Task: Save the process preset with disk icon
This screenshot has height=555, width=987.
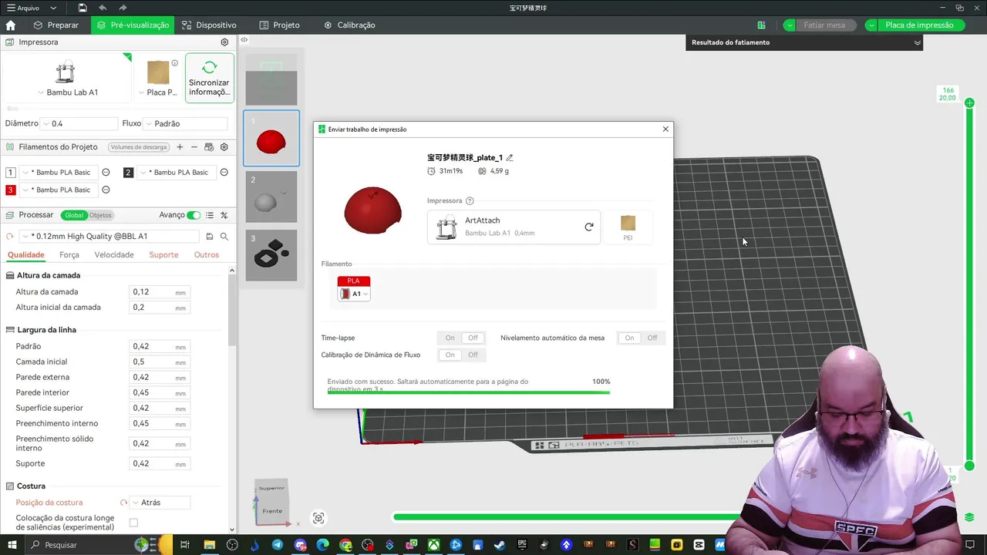Action: coord(210,237)
